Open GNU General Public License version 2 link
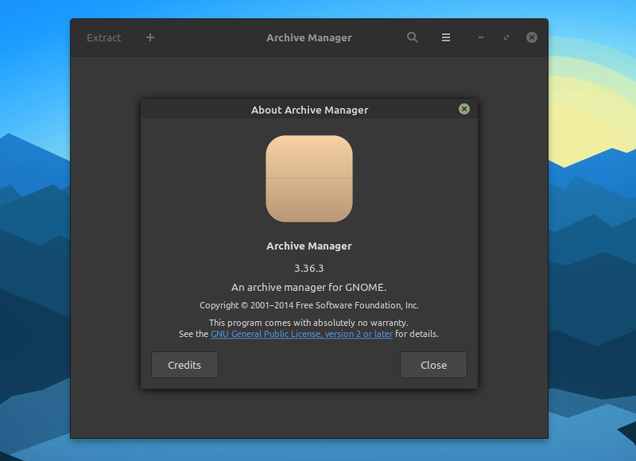The width and height of the screenshot is (636, 461). (x=301, y=334)
